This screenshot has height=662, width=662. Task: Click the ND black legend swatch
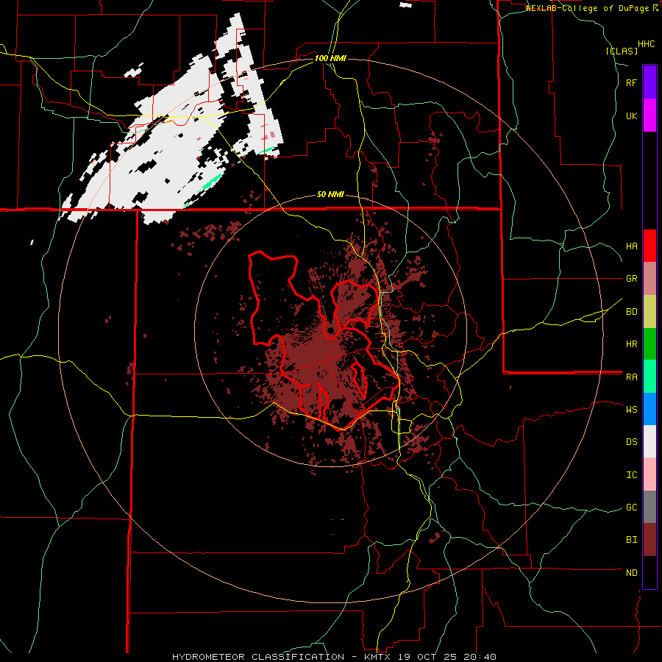click(649, 572)
